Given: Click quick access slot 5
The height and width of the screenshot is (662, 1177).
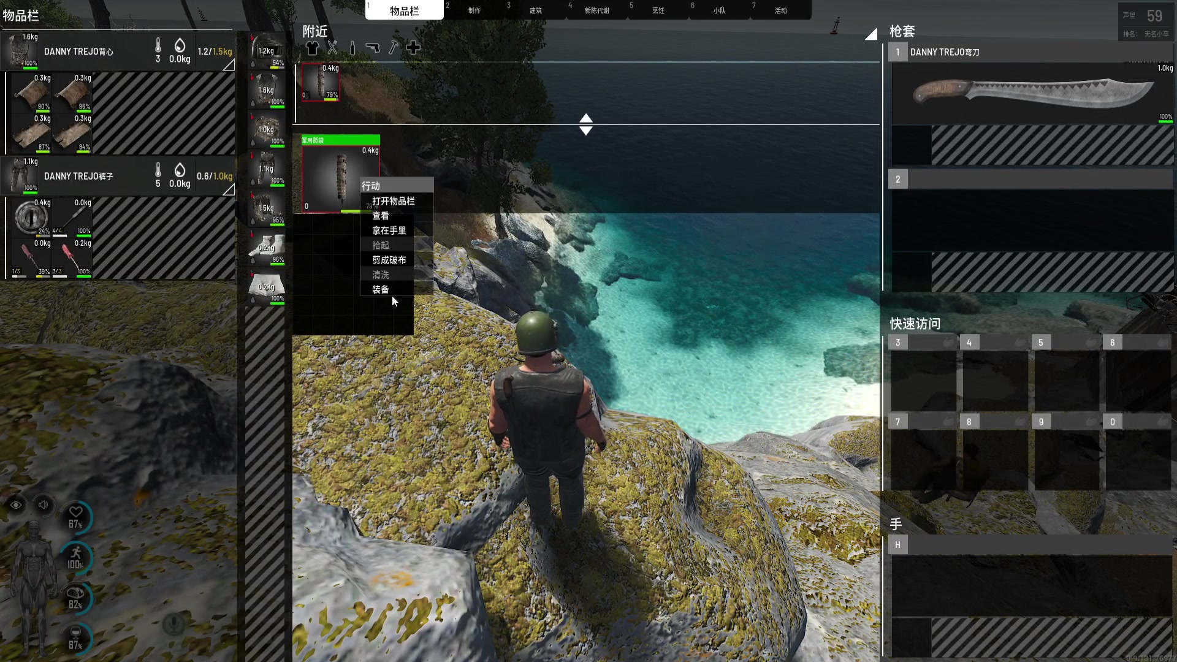Looking at the screenshot, I should (x=1066, y=373).
